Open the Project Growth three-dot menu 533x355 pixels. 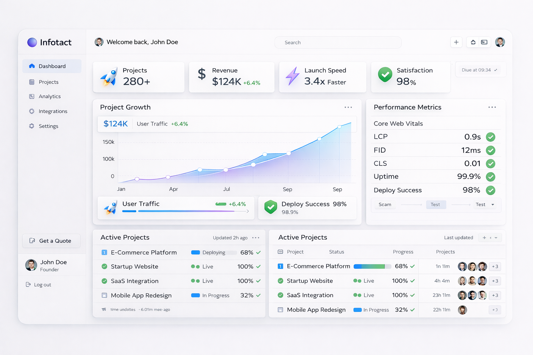point(348,107)
